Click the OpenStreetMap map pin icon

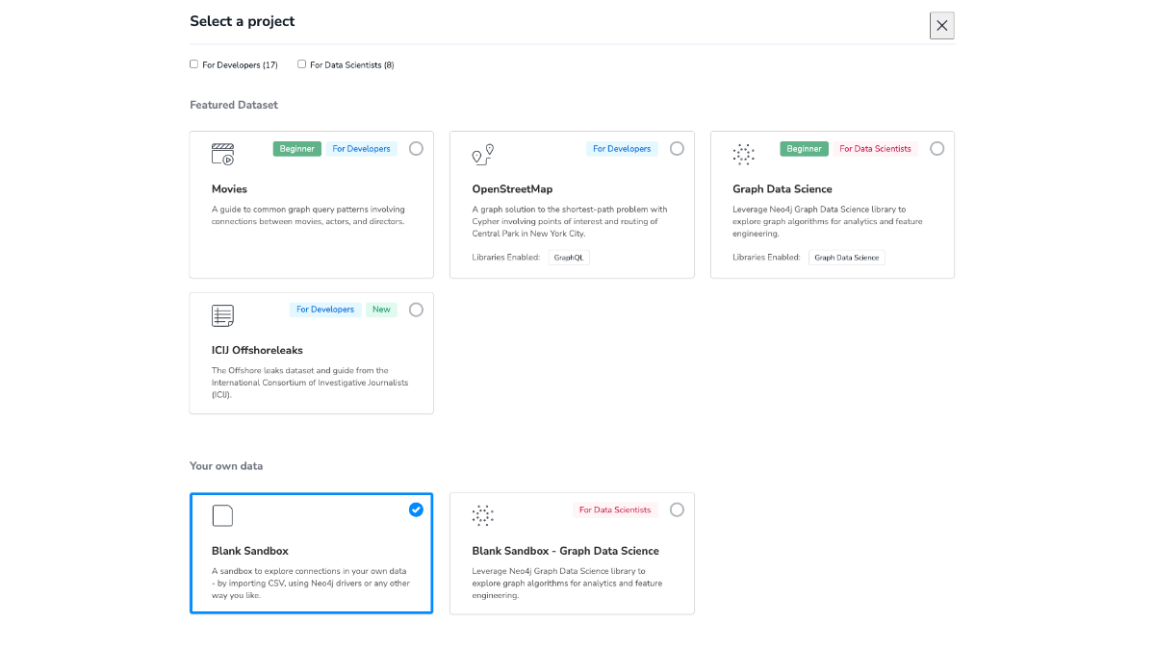[482, 155]
